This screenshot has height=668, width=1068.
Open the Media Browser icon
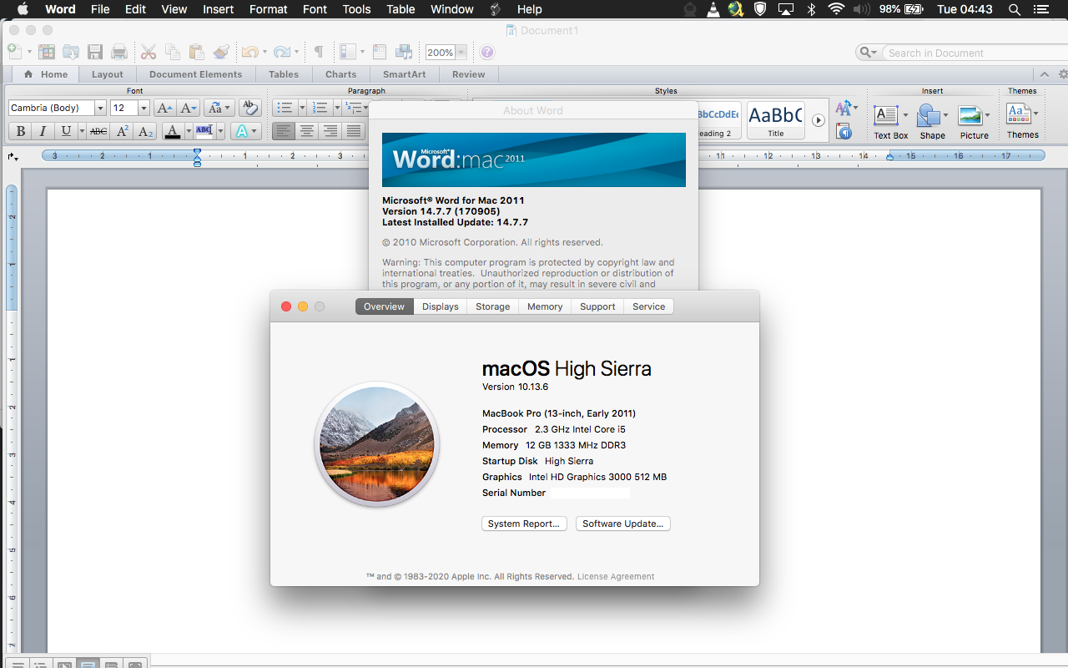[405, 52]
